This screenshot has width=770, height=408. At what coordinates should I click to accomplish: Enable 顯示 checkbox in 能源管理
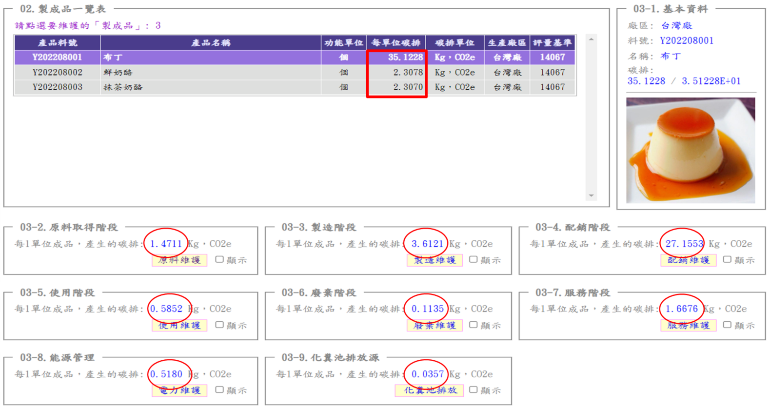pos(219,389)
